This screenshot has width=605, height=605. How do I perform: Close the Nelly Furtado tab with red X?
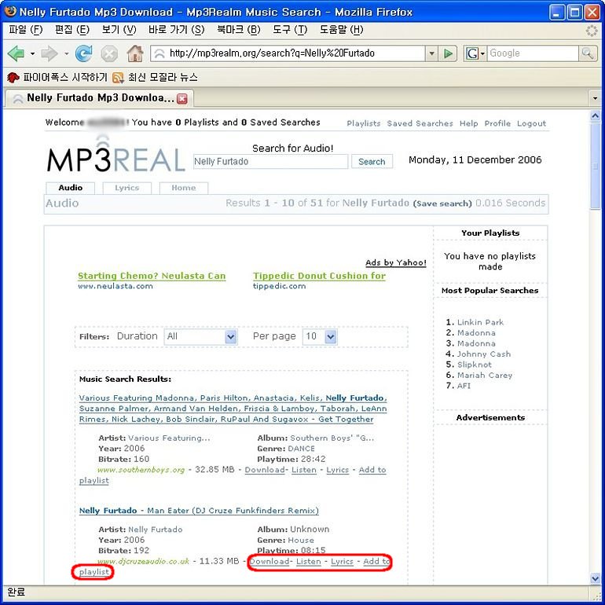click(181, 99)
